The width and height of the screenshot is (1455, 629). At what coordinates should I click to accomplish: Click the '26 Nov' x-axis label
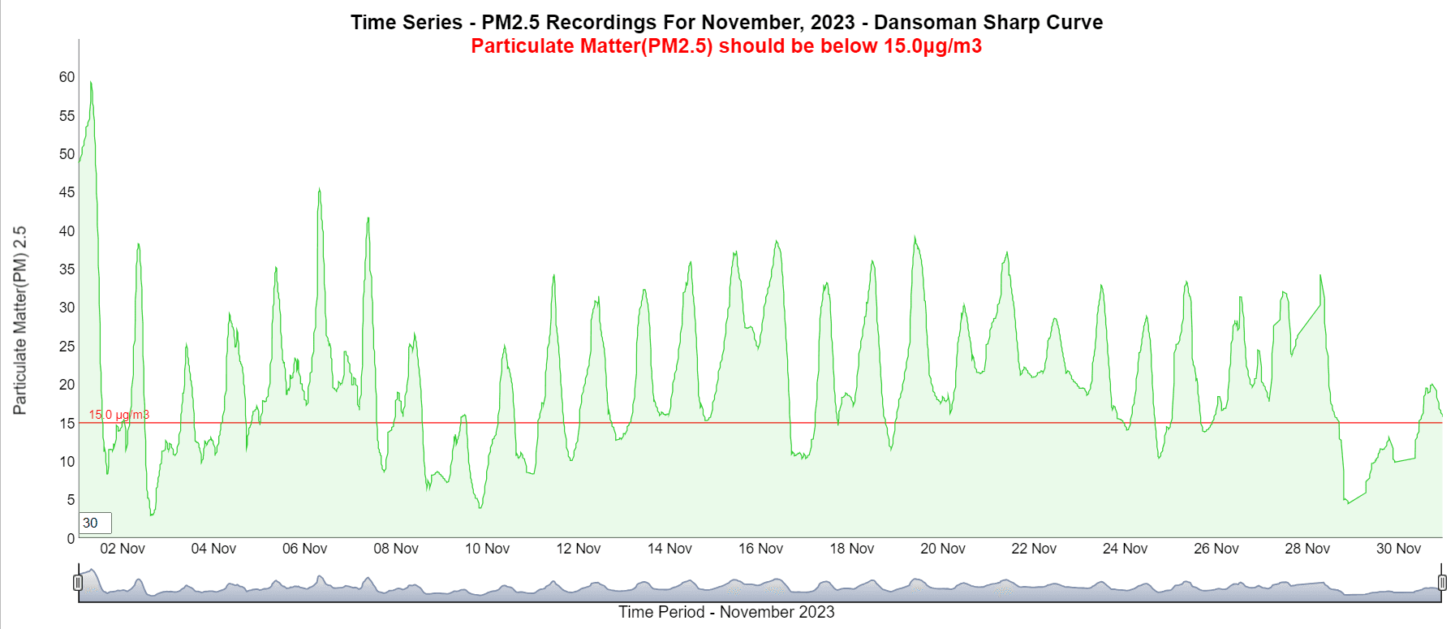1216,549
